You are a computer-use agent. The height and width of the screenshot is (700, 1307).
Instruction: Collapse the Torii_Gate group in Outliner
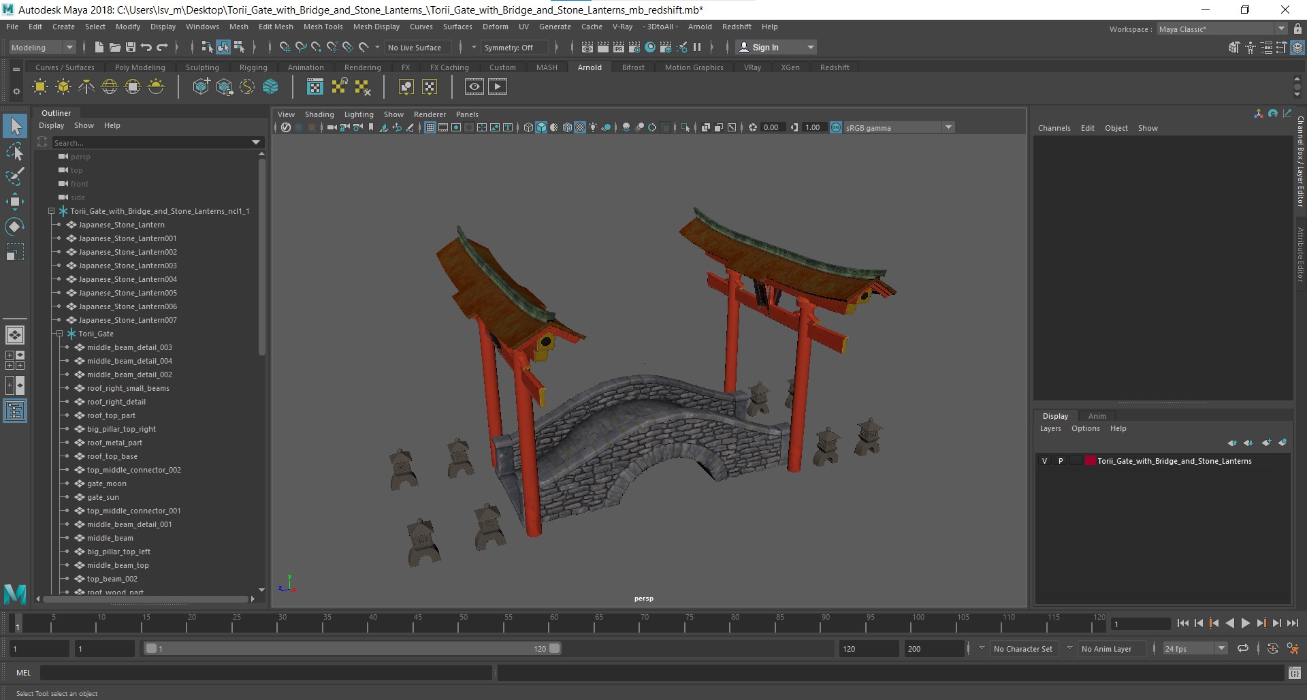[59, 334]
